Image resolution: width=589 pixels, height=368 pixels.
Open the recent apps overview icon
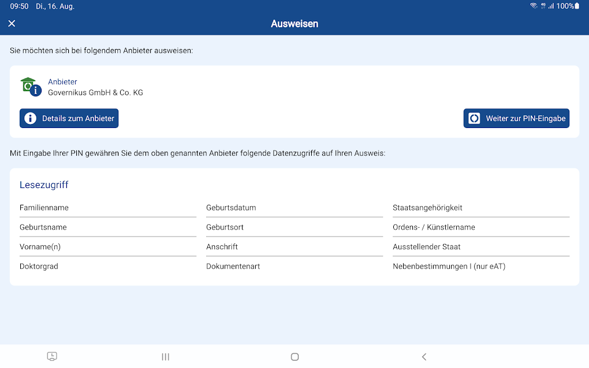tap(165, 356)
